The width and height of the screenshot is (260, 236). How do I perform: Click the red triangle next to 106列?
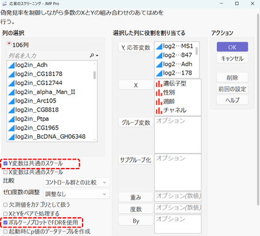coord(9,43)
